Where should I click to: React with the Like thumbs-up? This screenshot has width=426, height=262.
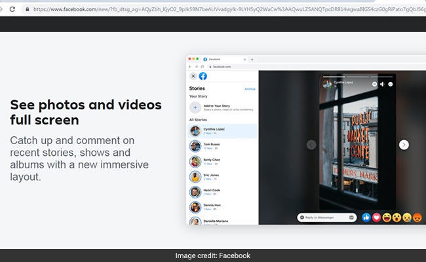[366, 217]
